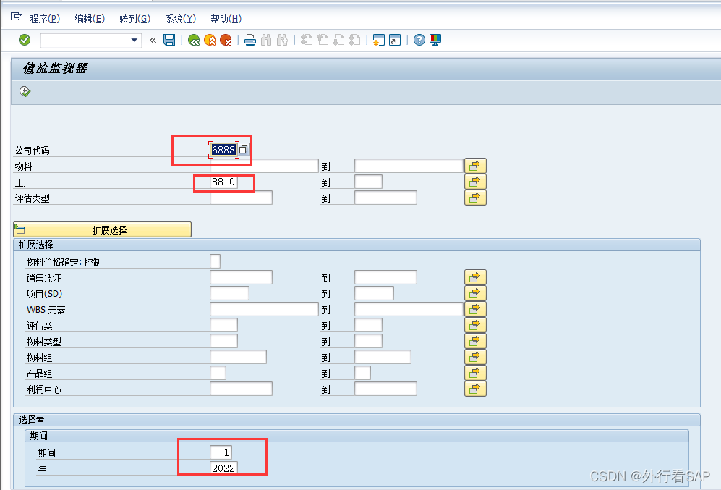The height and width of the screenshot is (490, 721).
Task: Click the 公司代码 field containing 6888
Action: pyautogui.click(x=223, y=150)
